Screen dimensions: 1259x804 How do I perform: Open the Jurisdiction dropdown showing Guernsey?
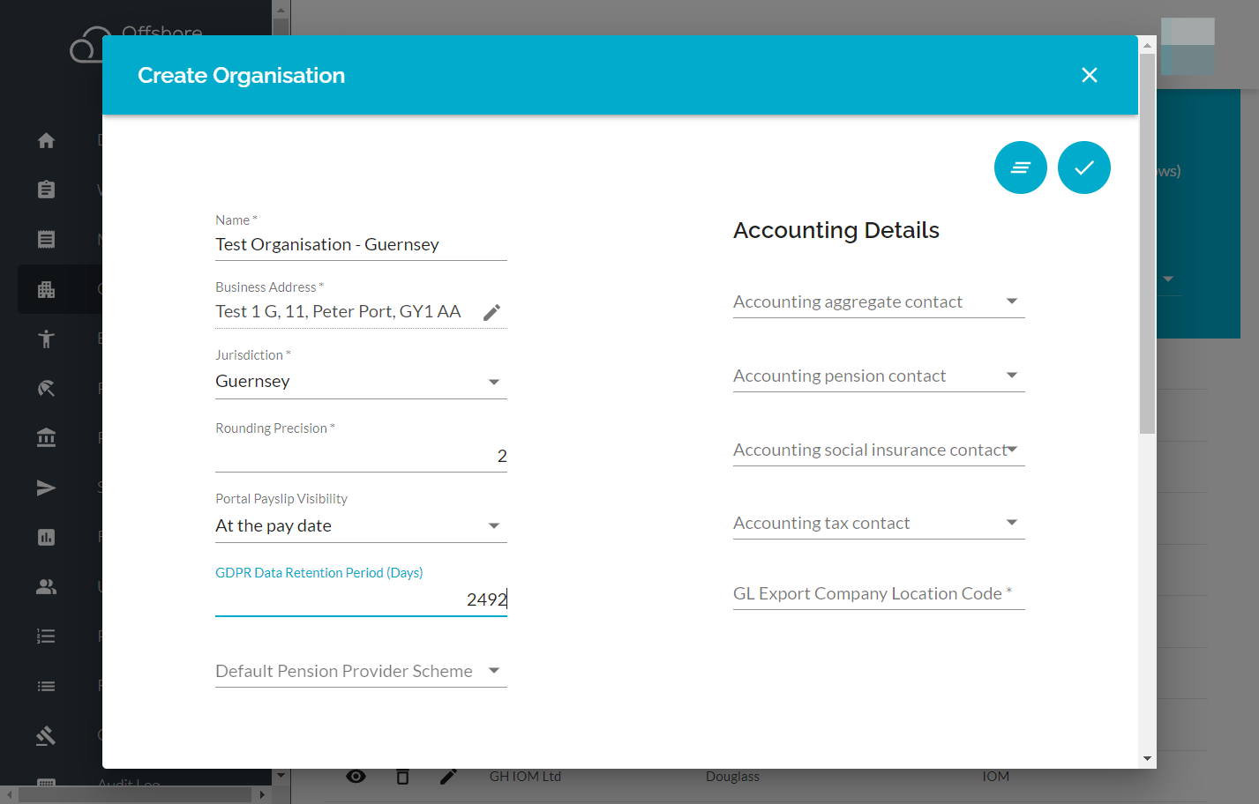pyautogui.click(x=361, y=382)
